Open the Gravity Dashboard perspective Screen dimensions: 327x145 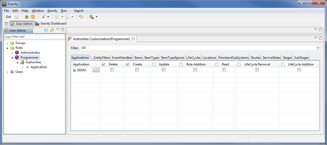click(51, 23)
